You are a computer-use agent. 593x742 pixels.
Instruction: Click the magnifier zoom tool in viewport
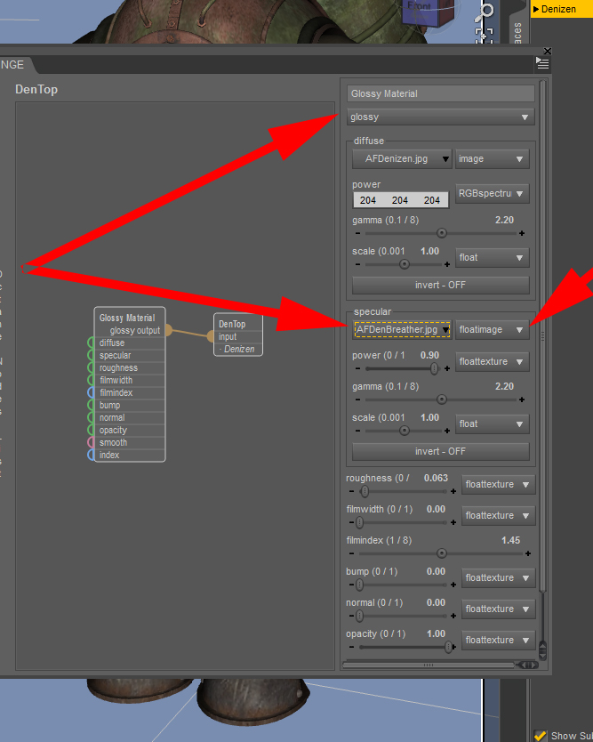tap(485, 12)
